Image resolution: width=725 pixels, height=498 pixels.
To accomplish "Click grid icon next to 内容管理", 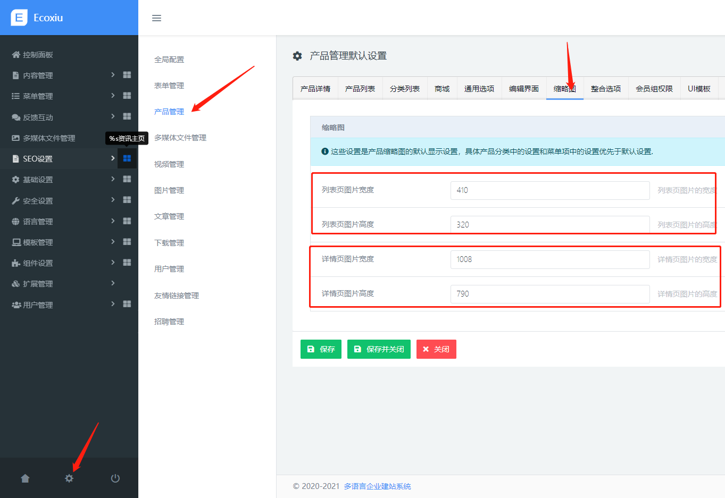I will pos(127,75).
